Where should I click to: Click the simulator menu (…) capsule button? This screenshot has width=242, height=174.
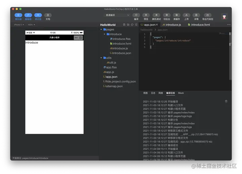[x=76, y=38]
